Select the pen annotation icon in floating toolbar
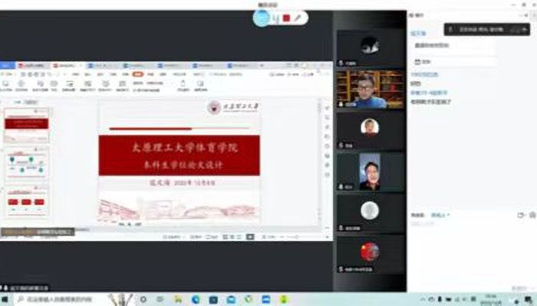The height and width of the screenshot is (306, 537). pos(297,17)
